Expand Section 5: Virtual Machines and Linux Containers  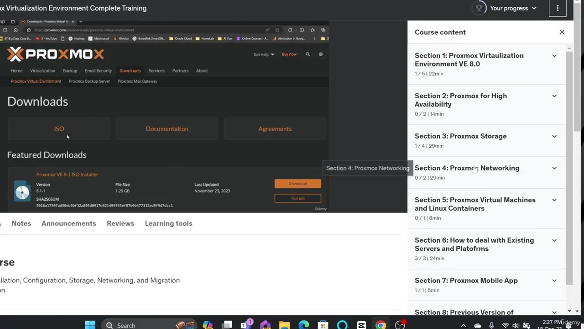click(554, 200)
